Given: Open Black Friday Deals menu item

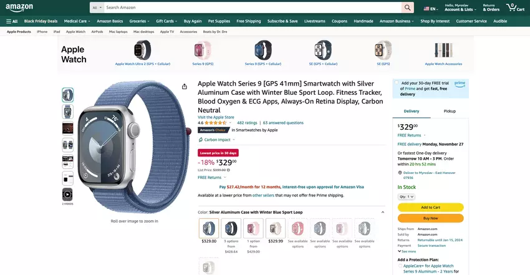Looking at the screenshot, I should (41, 21).
